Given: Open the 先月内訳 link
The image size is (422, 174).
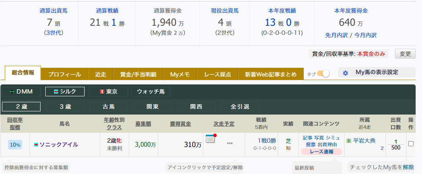Looking at the screenshot, I should tap(337, 35).
